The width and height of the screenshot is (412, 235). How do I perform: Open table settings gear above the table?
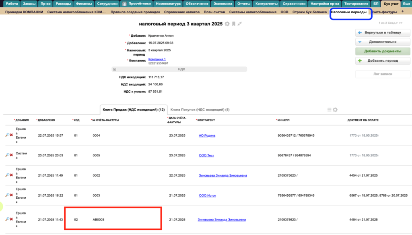click(335, 110)
